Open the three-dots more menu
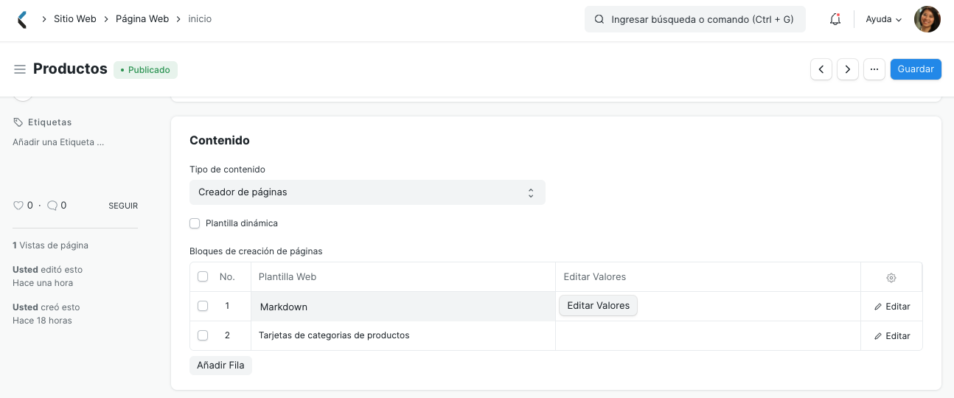 pyautogui.click(x=874, y=69)
